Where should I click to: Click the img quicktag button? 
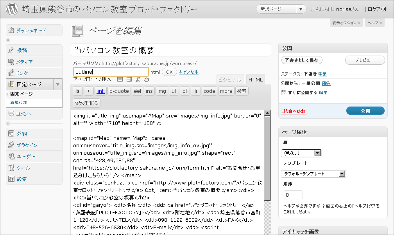[x=161, y=91]
